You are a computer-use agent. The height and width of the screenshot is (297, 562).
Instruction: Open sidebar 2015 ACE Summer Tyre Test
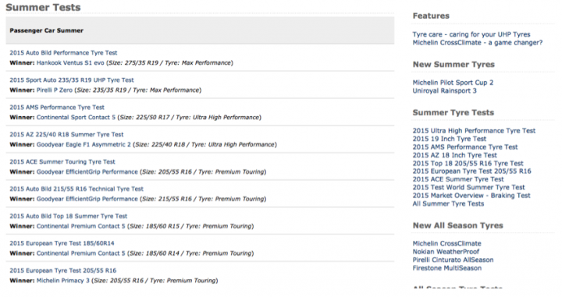tap(458, 179)
